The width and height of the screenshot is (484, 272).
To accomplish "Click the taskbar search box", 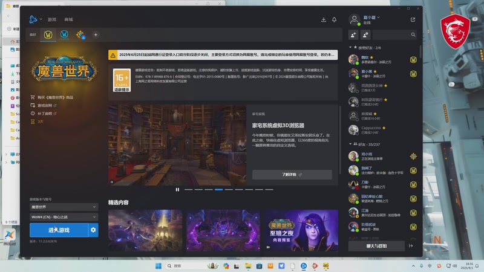I will [x=191, y=266].
